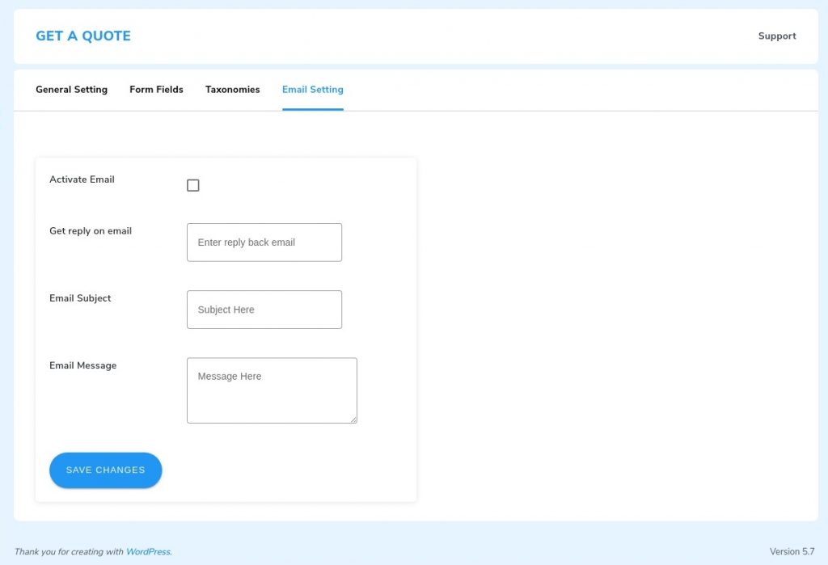
Task: Click the Message Here text area
Action: [x=272, y=388]
